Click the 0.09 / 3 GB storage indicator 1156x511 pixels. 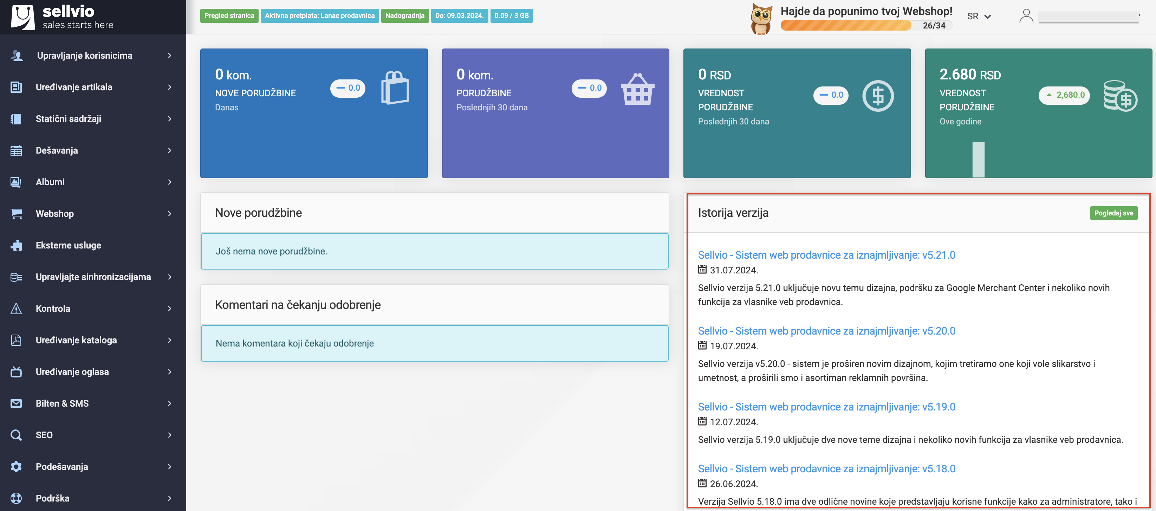click(x=512, y=15)
